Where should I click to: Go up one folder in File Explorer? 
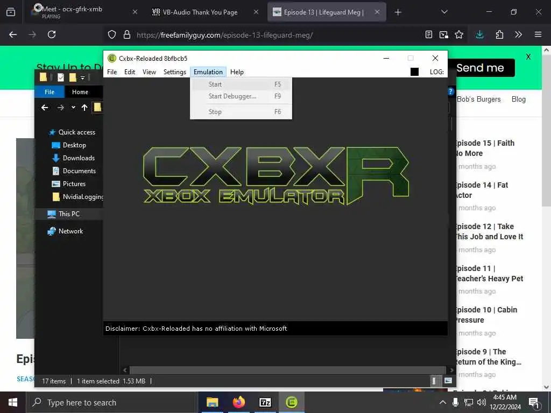click(84, 108)
